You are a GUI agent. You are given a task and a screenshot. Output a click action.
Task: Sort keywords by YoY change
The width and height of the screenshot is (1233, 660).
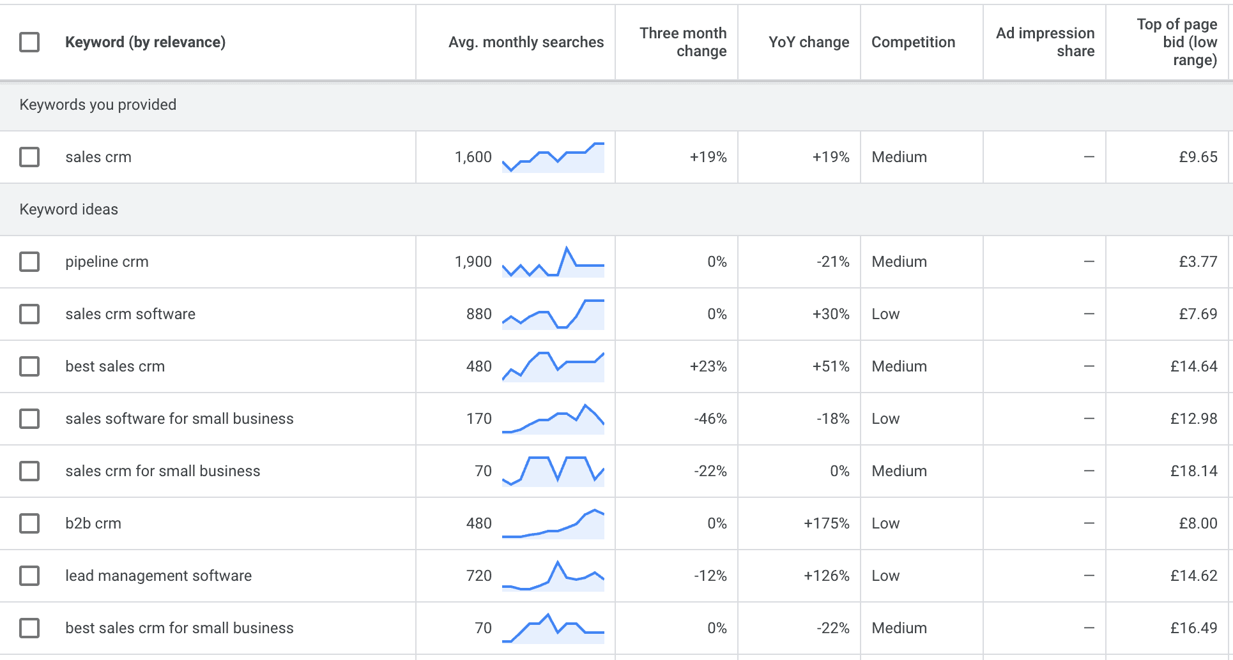pos(809,42)
